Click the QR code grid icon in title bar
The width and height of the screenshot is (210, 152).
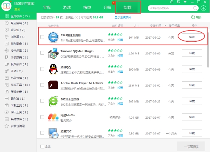pos(178,2)
